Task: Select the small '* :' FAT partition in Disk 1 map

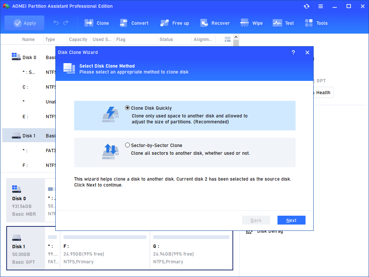Action: (x=52, y=250)
